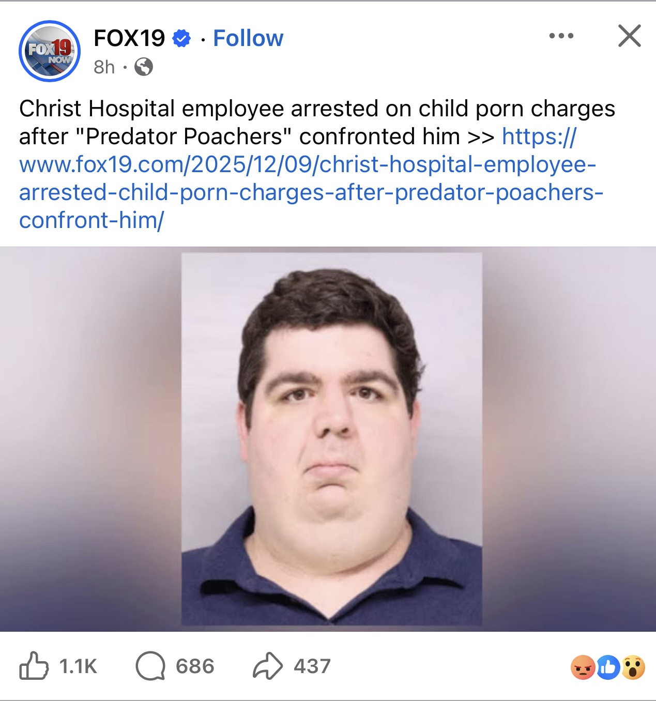Open the three-dot post options menu
Image resolution: width=656 pixels, height=701 pixels.
(561, 36)
